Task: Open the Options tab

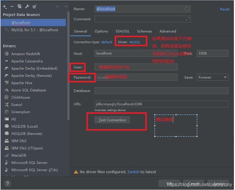Action: [x=101, y=31]
